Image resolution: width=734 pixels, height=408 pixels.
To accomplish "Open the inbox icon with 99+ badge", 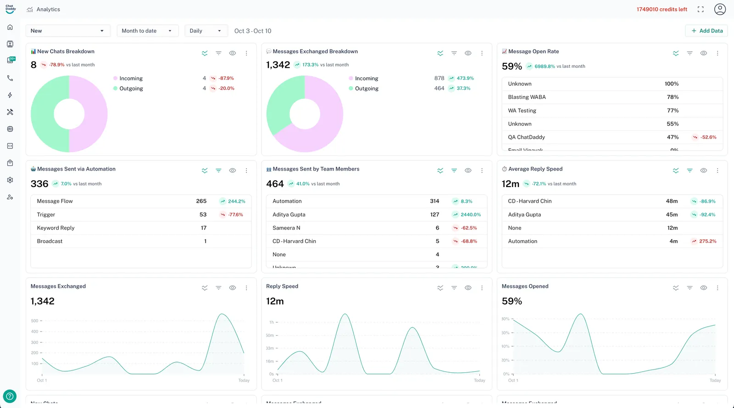I will coord(11,61).
